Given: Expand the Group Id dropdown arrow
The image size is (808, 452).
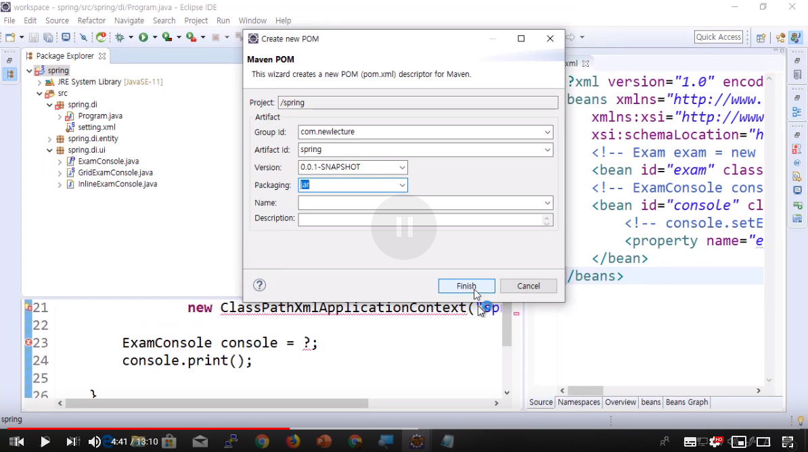Looking at the screenshot, I should tap(547, 132).
